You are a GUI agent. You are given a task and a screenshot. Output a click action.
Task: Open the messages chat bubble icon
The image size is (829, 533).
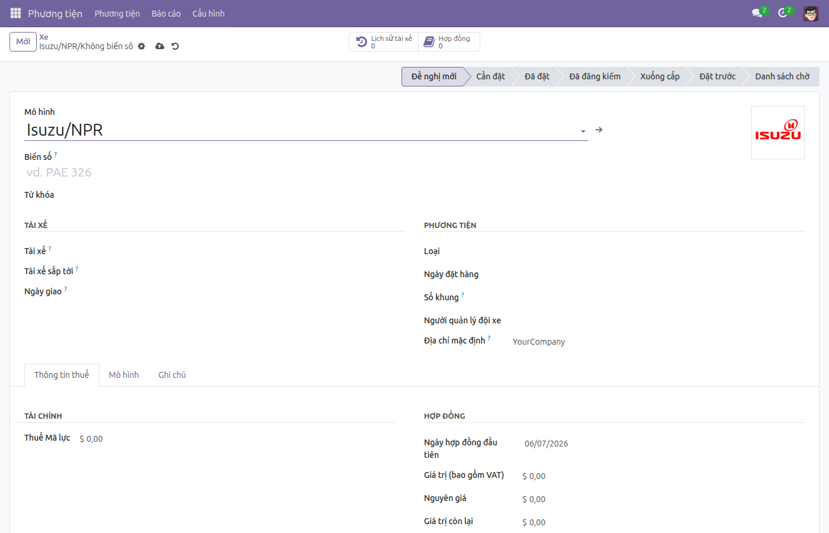[757, 13]
